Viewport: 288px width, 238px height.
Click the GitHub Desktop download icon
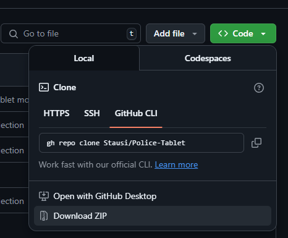pyautogui.click(x=44, y=196)
